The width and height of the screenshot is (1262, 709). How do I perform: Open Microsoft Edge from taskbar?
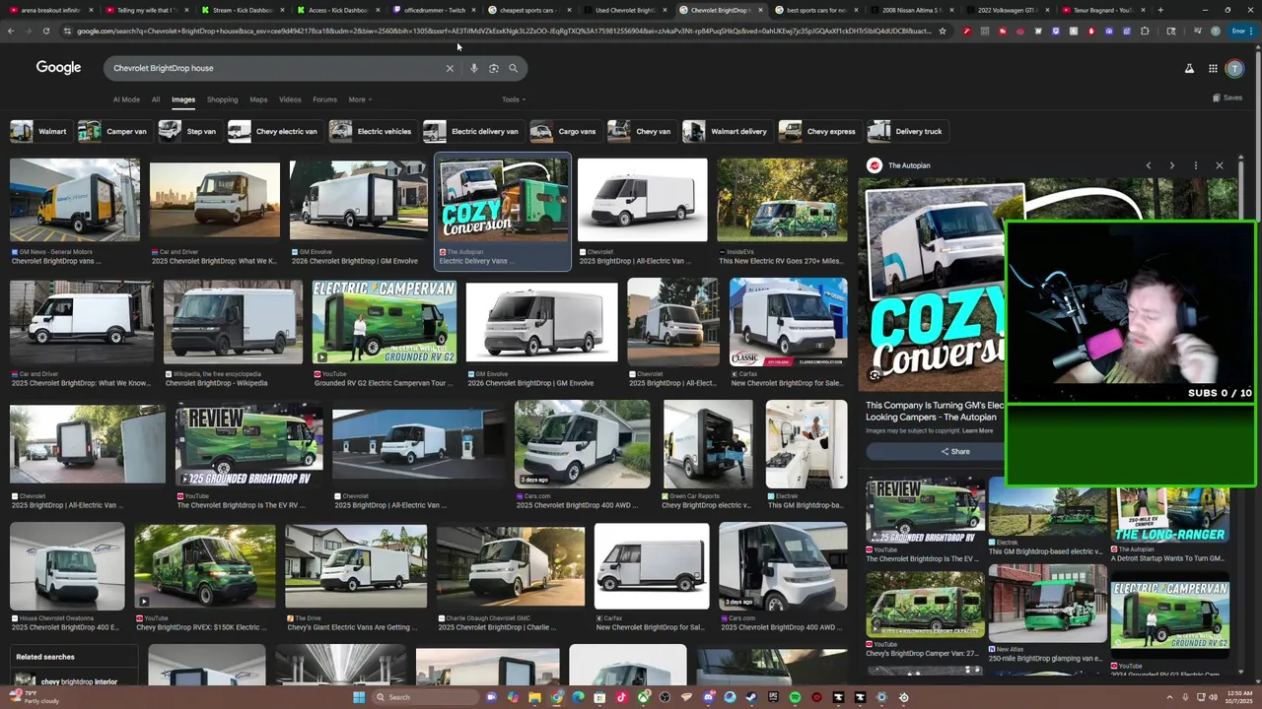pyautogui.click(x=578, y=697)
